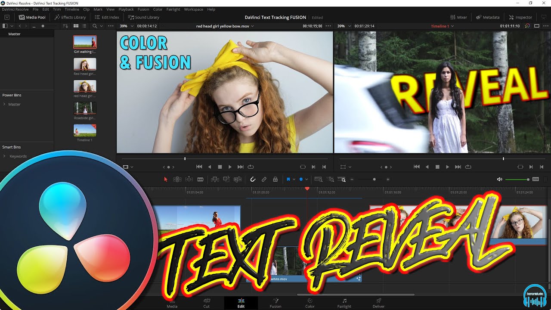
Task: Adjust the green volume slider
Action: (517, 180)
